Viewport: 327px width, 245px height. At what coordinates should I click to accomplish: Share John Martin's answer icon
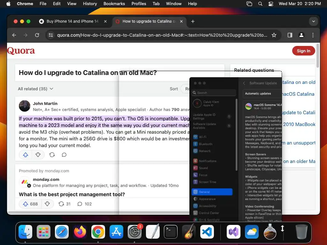pos(52,155)
